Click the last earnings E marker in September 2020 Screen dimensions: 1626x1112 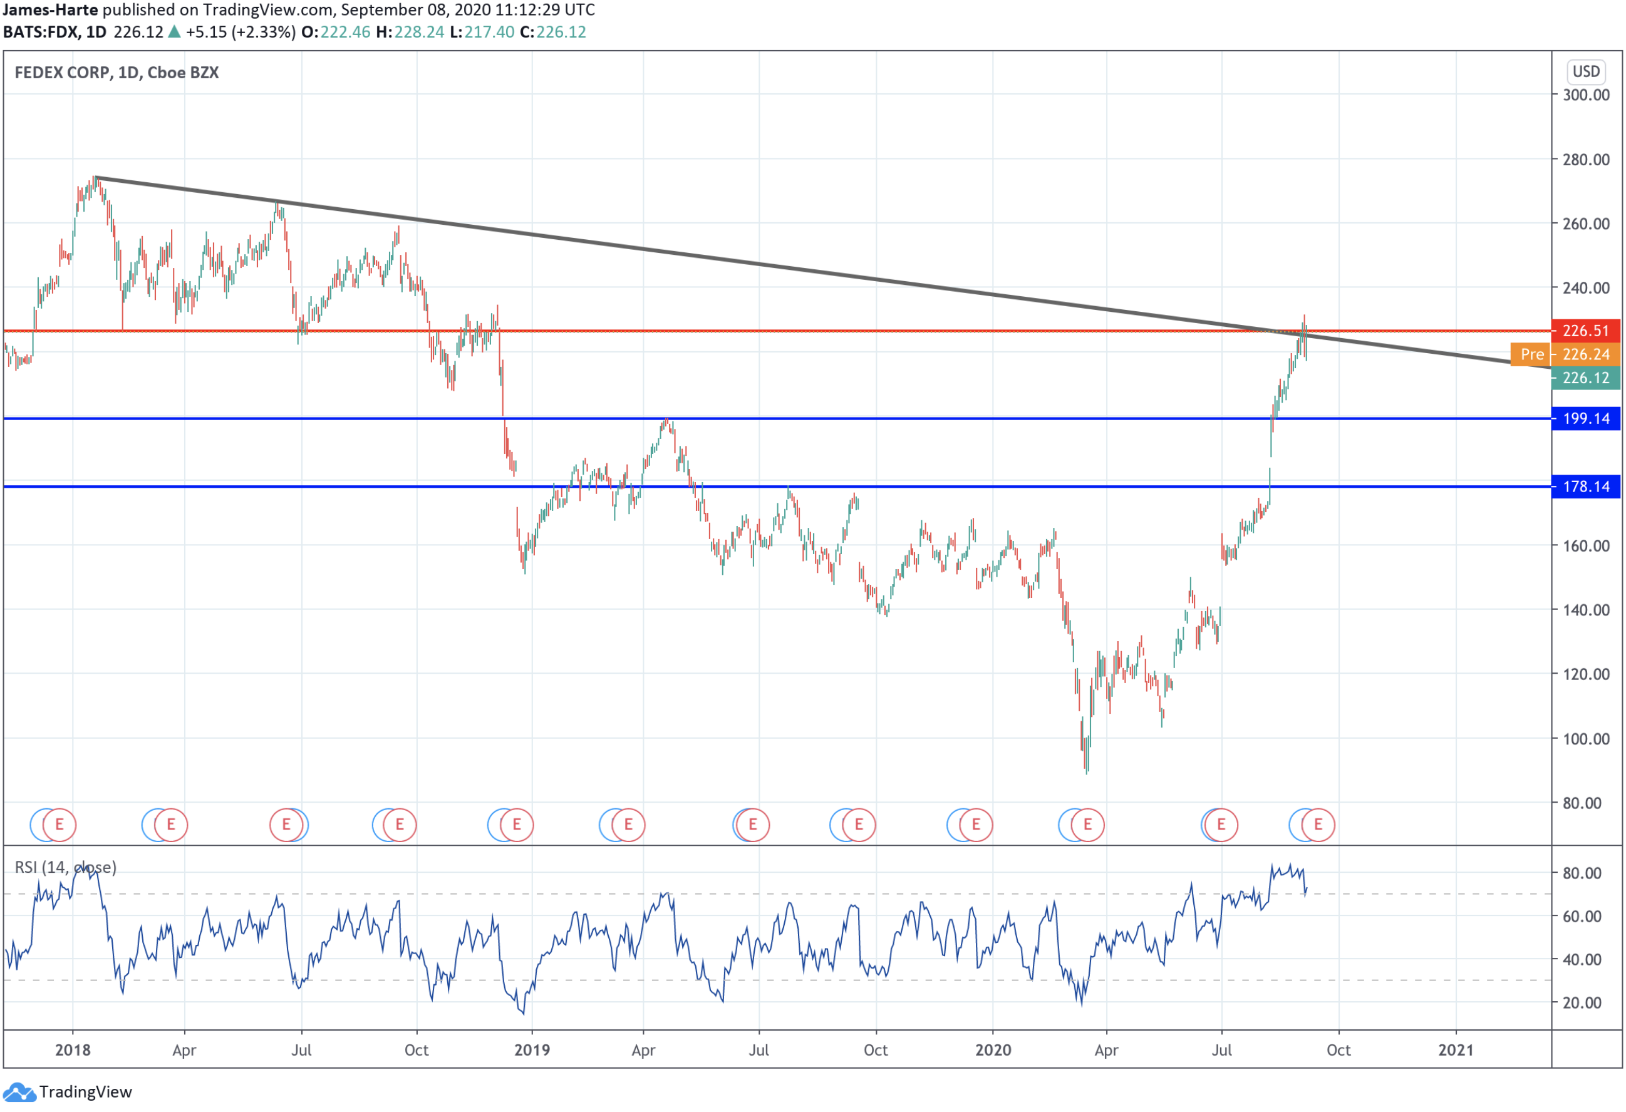pos(1318,825)
